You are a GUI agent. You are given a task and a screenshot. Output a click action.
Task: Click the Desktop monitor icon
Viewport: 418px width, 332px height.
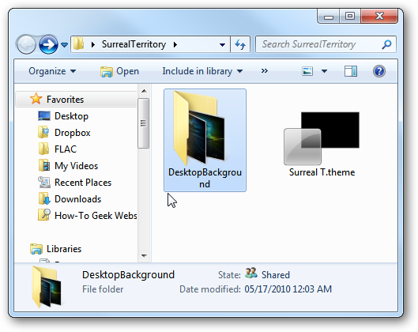[44, 116]
